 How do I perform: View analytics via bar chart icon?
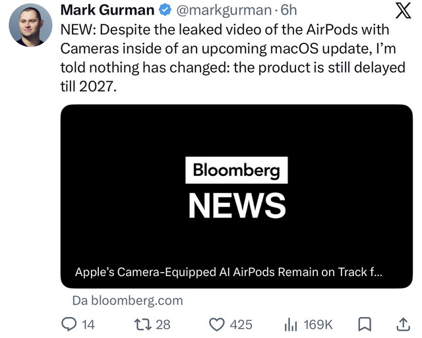click(x=291, y=324)
